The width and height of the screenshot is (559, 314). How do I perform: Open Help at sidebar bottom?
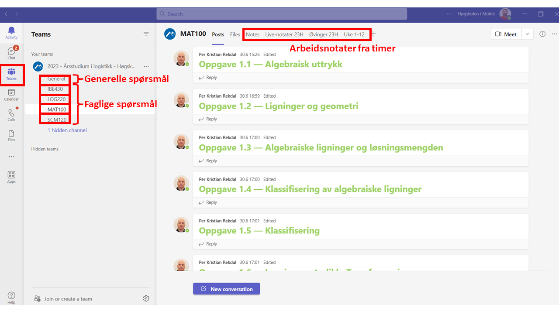coord(11,298)
